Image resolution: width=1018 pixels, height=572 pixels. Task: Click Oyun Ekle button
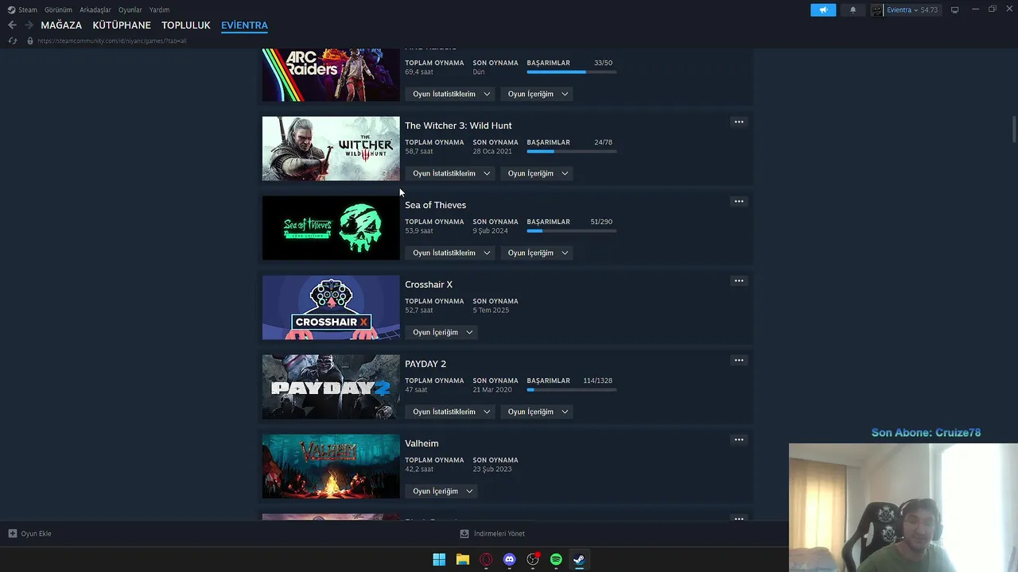tap(29, 534)
